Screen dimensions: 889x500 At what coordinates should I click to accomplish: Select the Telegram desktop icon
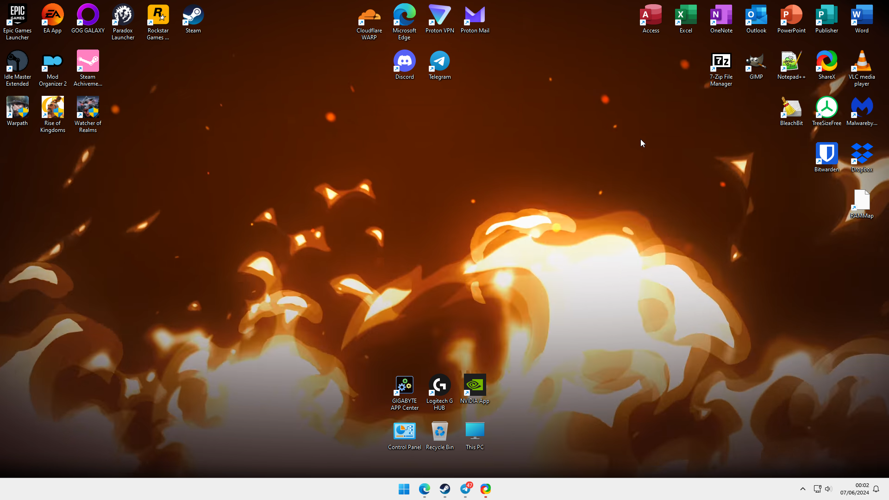pyautogui.click(x=440, y=65)
